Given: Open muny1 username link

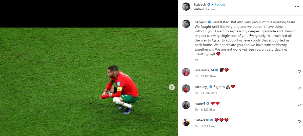Looking at the screenshot, I should point(200,104).
